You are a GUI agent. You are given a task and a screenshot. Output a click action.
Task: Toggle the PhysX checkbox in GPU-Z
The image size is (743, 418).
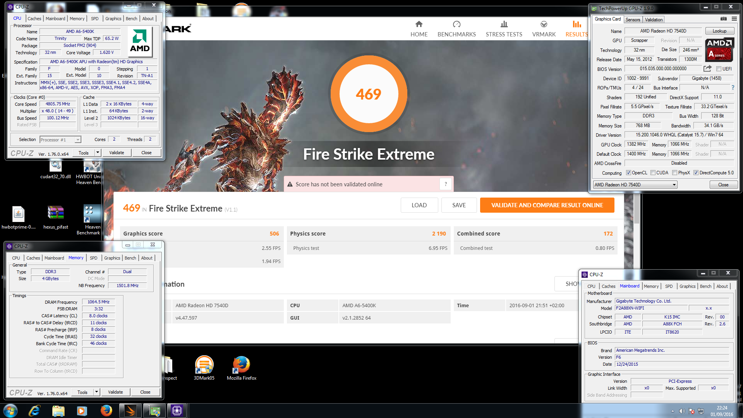[674, 173]
